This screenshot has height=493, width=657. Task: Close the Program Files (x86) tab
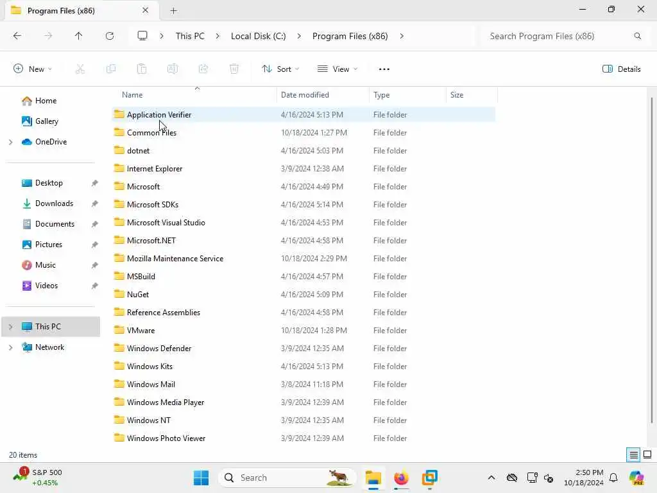(x=145, y=10)
